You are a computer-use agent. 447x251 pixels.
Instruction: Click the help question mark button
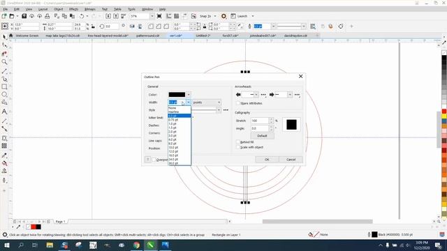147,160
